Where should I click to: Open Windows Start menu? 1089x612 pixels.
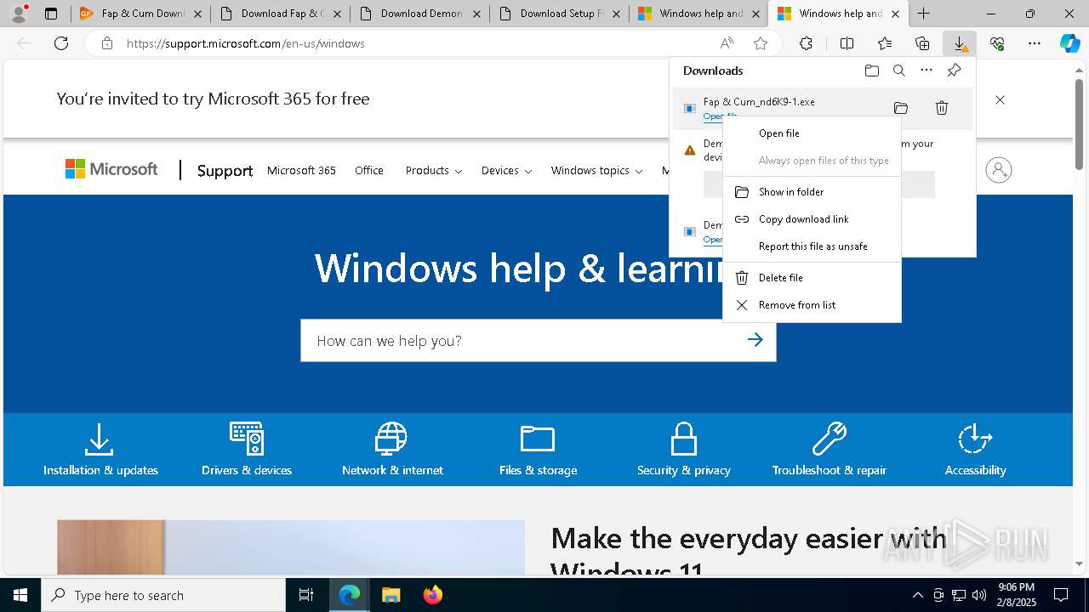click(x=20, y=595)
